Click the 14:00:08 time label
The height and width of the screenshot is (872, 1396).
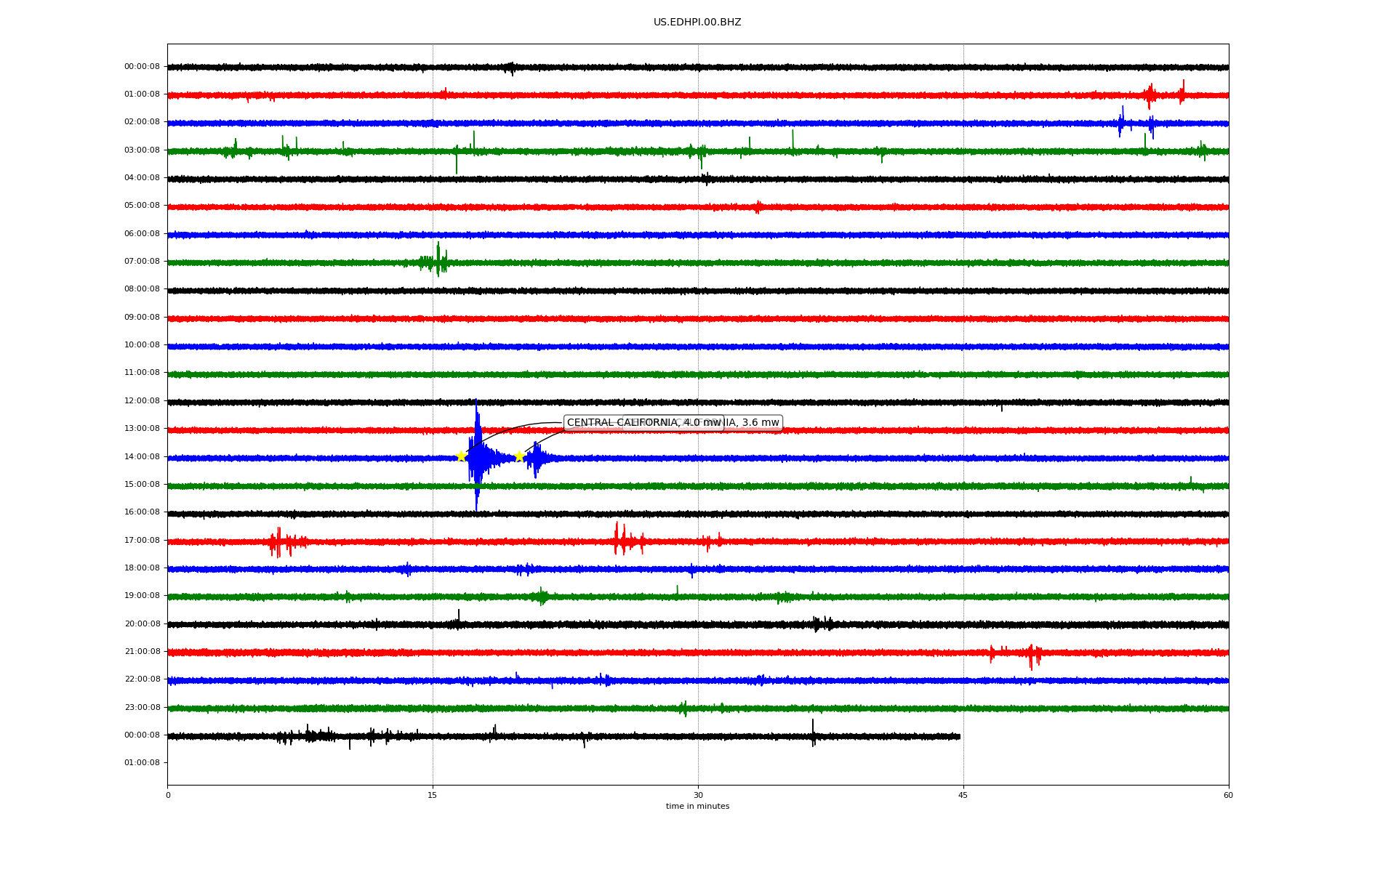(x=142, y=456)
